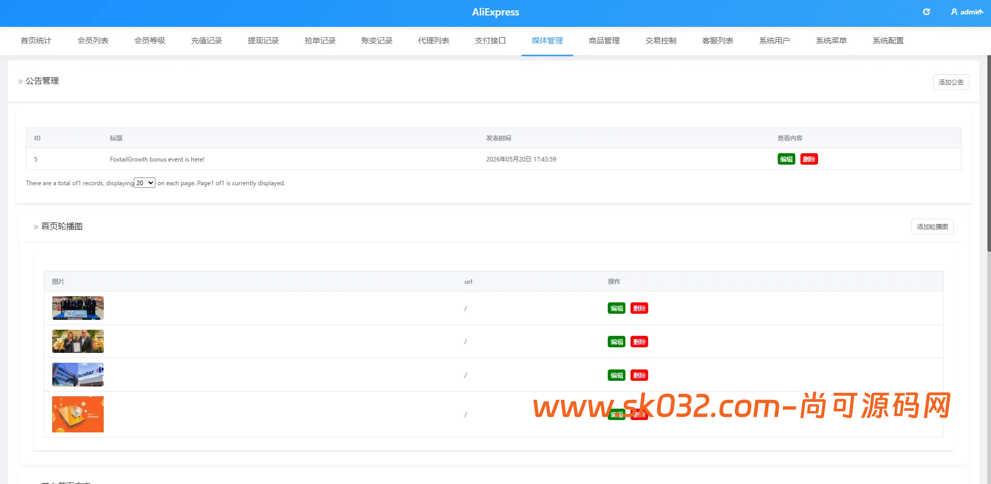Go to 商品管理 menu

[x=604, y=41]
